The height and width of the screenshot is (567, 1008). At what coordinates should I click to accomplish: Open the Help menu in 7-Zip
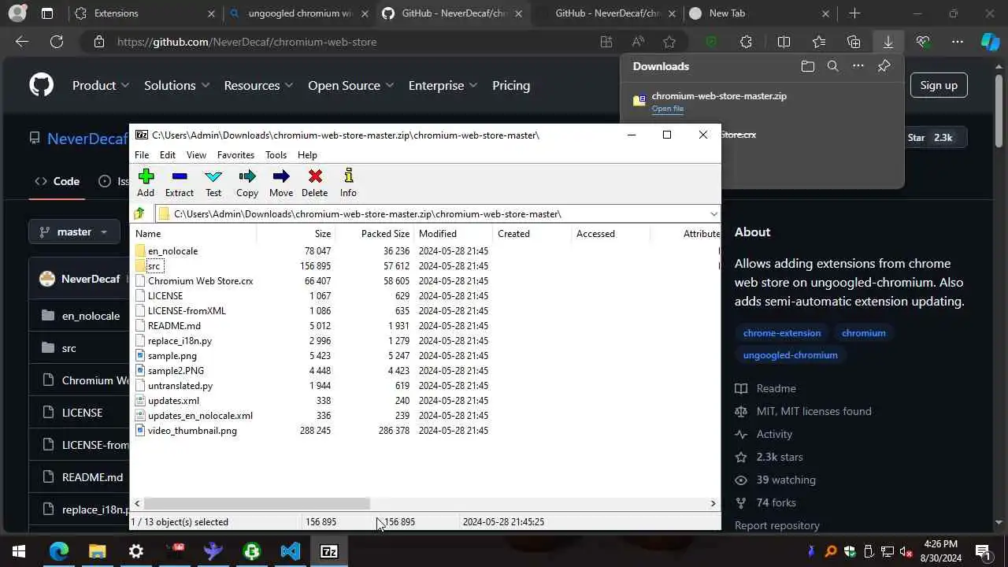307,155
